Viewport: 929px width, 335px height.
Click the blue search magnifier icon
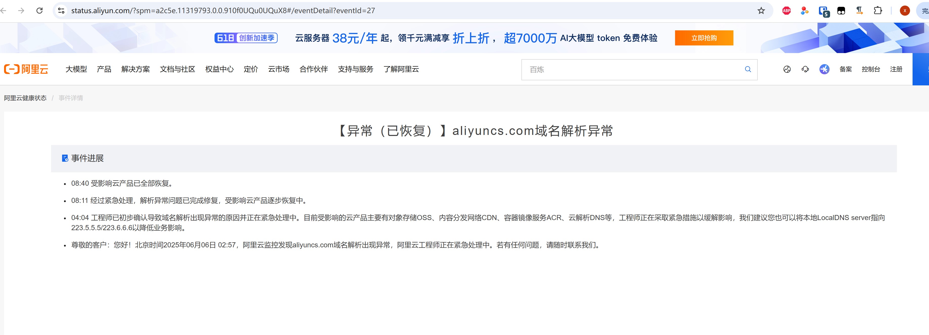(748, 69)
